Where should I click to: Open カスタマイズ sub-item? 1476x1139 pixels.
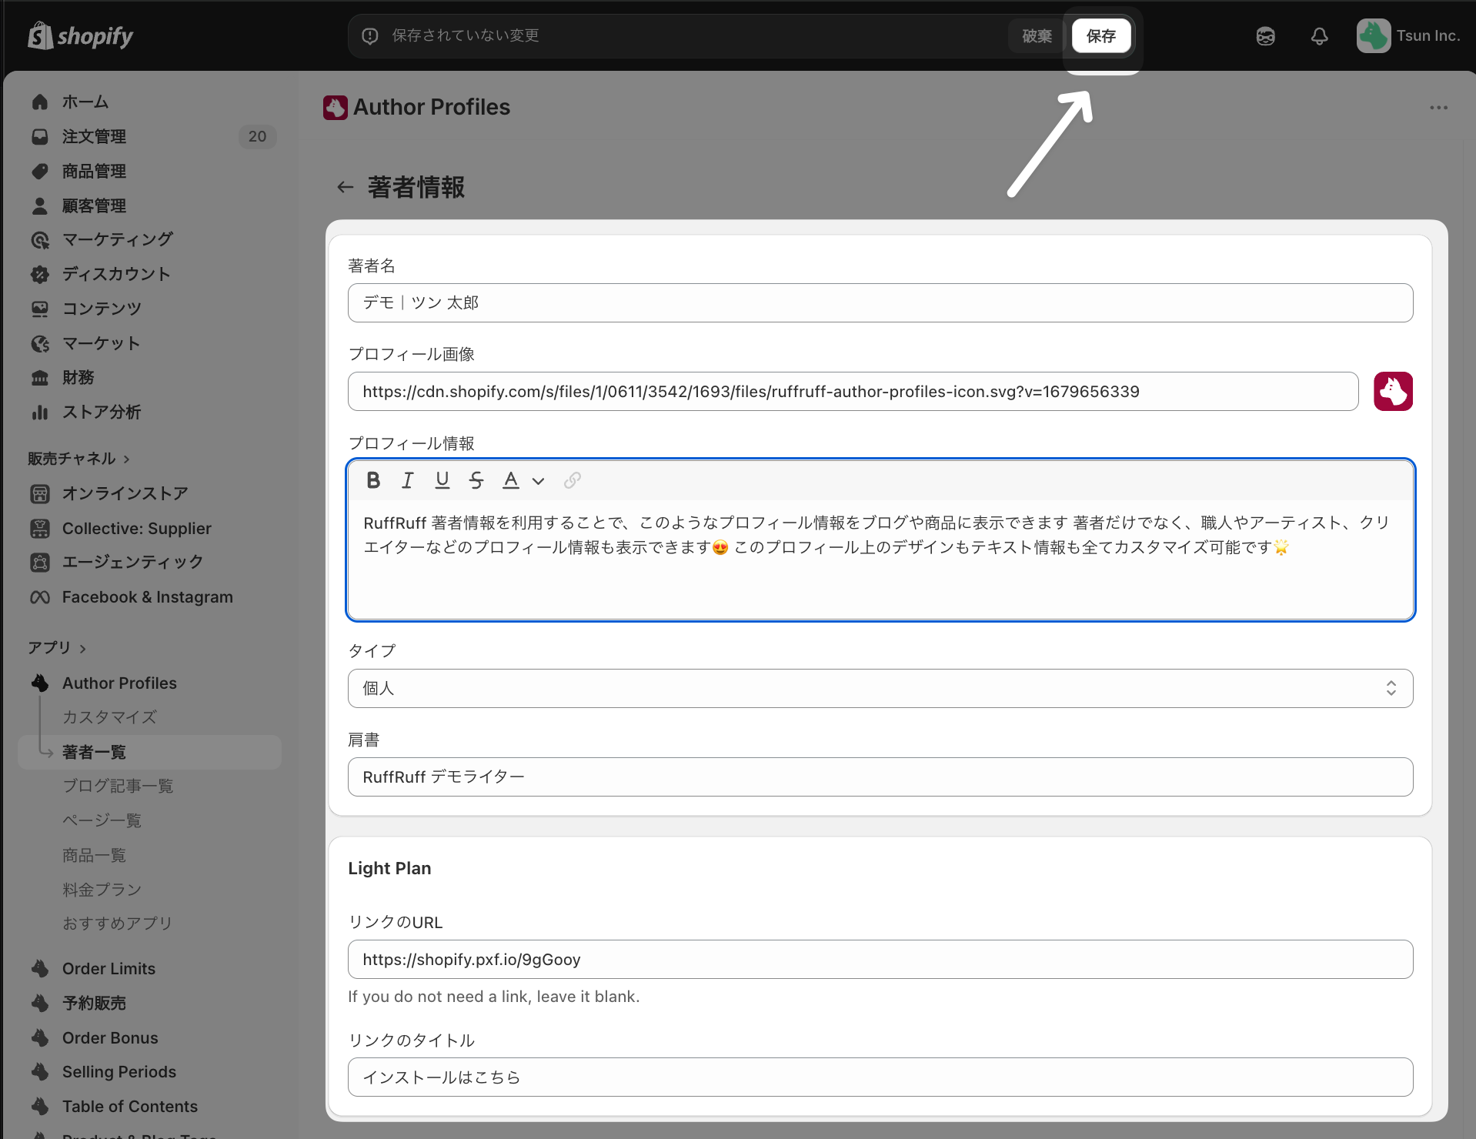coord(109,717)
